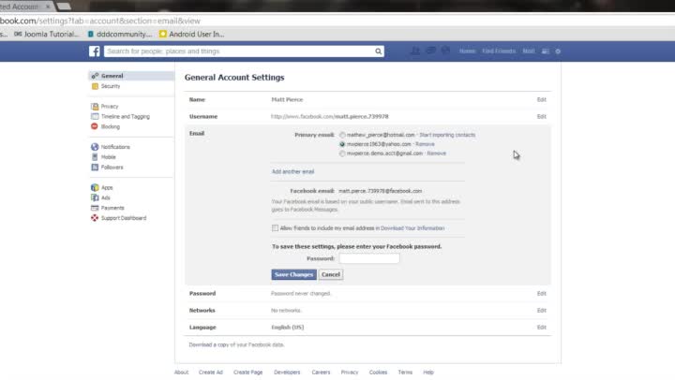Image resolution: width=675 pixels, height=380 pixels.
Task: Open the messages icon in header
Action: (x=430, y=51)
